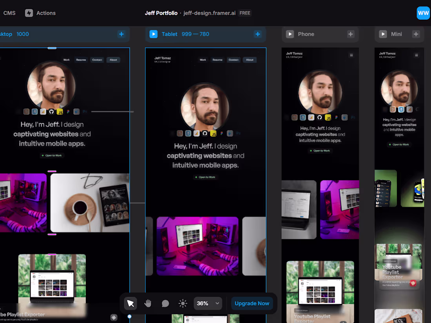Open the Comments tool
431x323 pixels.
click(x=165, y=303)
